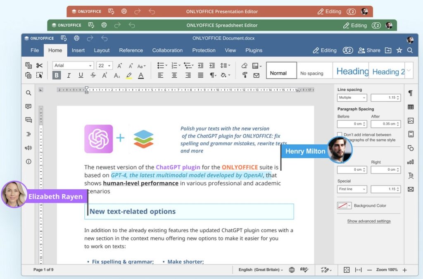Toggle Strikethrough formatting
The height and width of the screenshot is (279, 423).
[93, 75]
